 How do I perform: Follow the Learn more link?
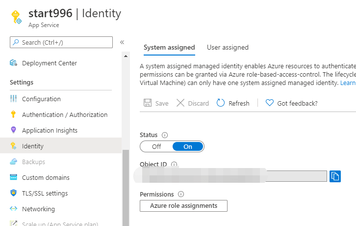348,83
